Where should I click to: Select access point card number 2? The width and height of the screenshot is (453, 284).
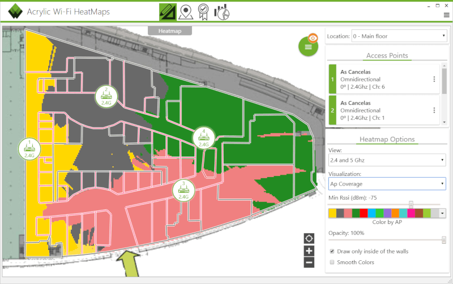click(384, 110)
